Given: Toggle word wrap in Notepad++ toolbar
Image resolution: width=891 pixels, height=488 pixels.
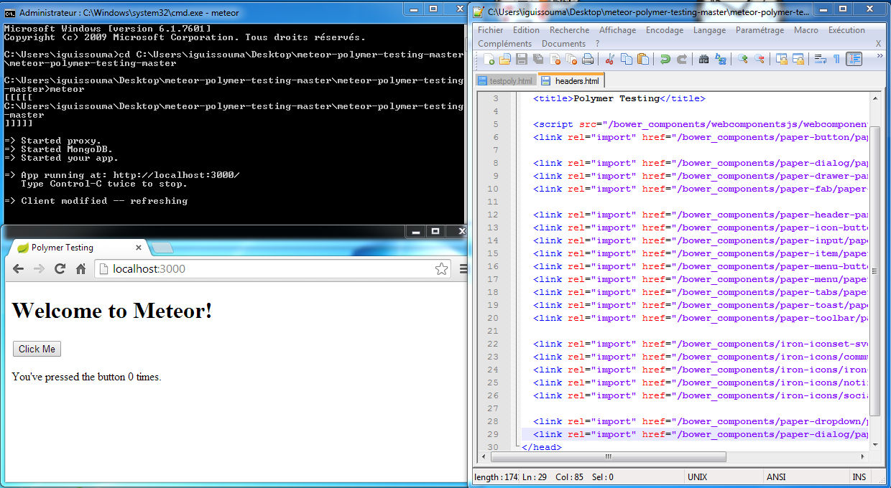Looking at the screenshot, I should [819, 59].
